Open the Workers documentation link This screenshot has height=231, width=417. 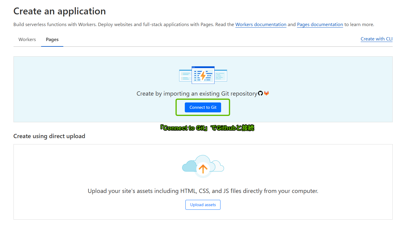[261, 25]
